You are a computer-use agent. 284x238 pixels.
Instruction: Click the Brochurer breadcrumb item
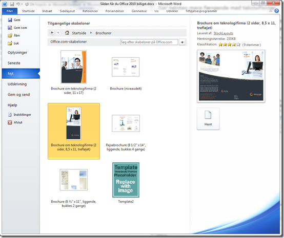pyautogui.click(x=104, y=33)
